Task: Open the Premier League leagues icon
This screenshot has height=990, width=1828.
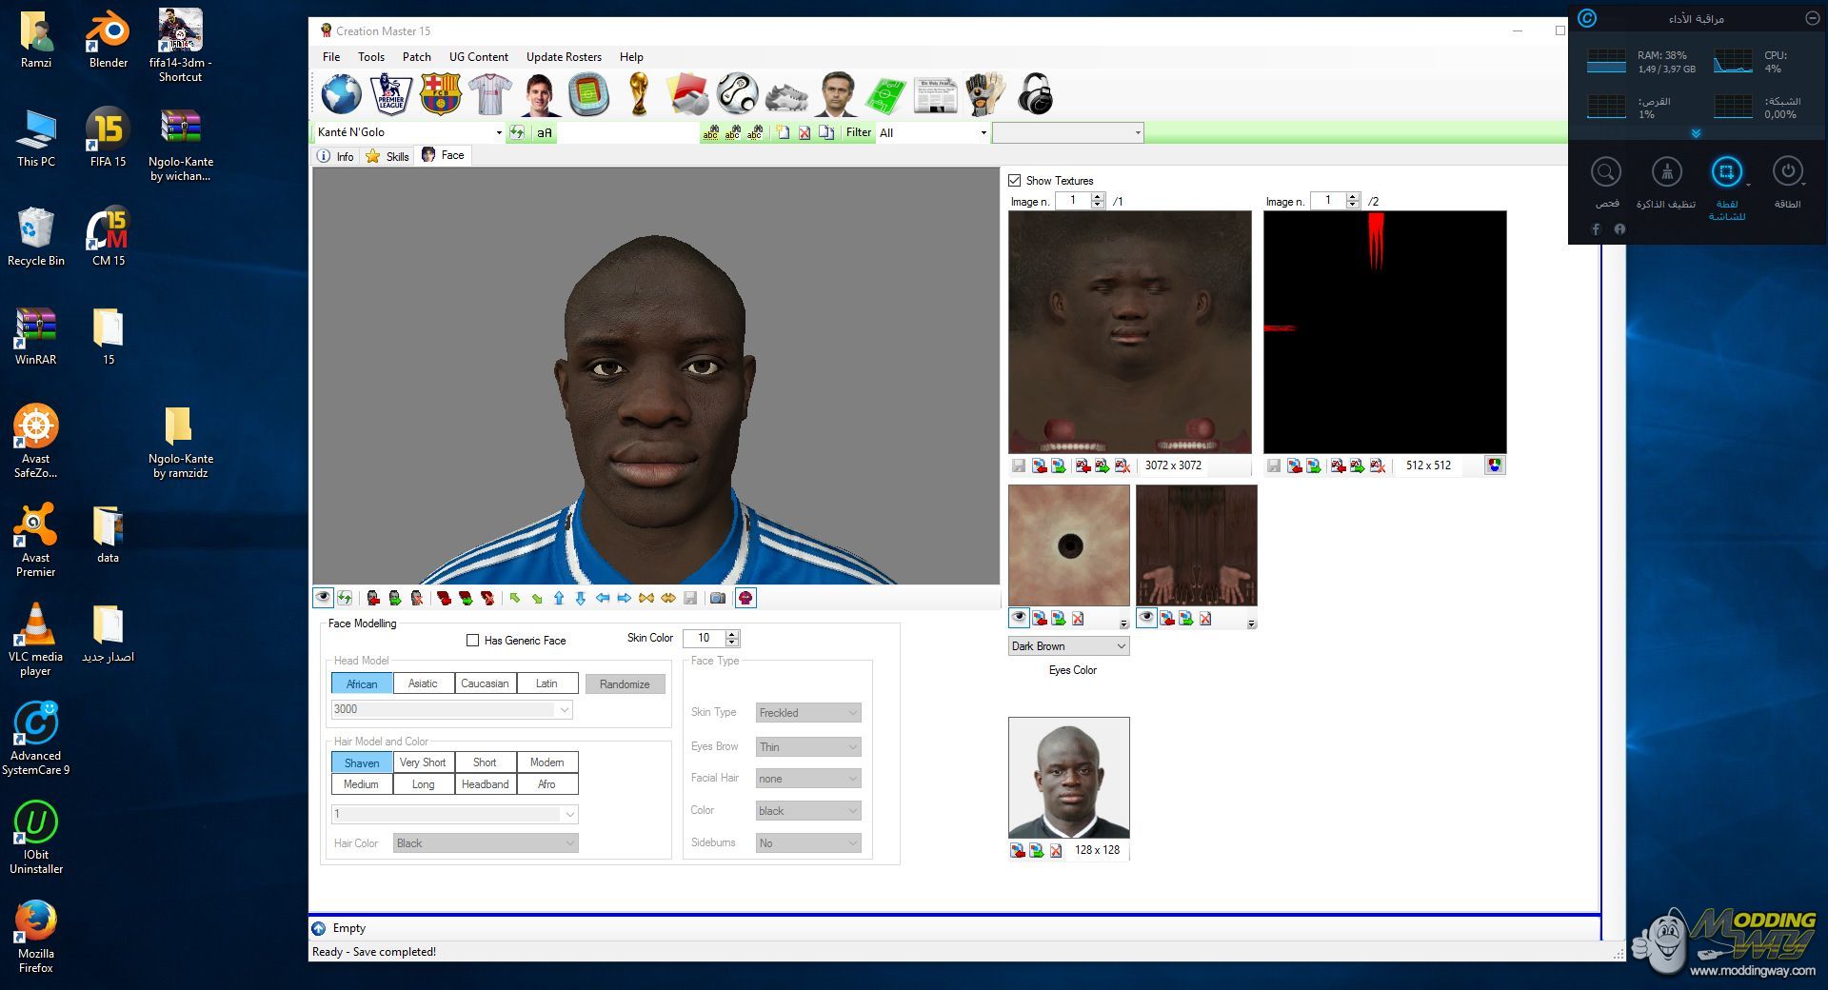Action: 390,94
